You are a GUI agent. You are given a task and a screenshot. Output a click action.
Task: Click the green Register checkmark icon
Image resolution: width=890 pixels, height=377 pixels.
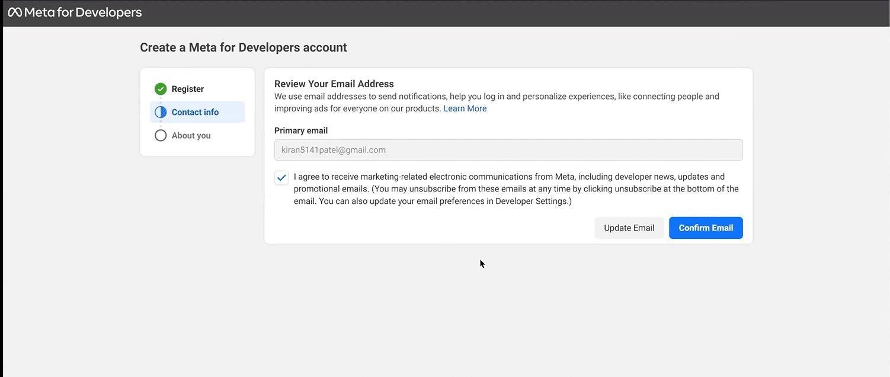coord(161,89)
